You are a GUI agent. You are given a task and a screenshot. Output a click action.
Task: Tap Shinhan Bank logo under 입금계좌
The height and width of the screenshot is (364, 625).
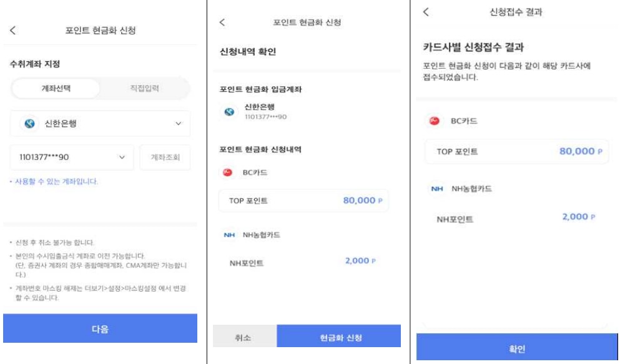point(229,112)
